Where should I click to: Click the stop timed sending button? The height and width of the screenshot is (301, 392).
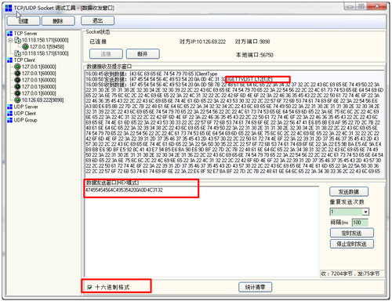point(352,244)
